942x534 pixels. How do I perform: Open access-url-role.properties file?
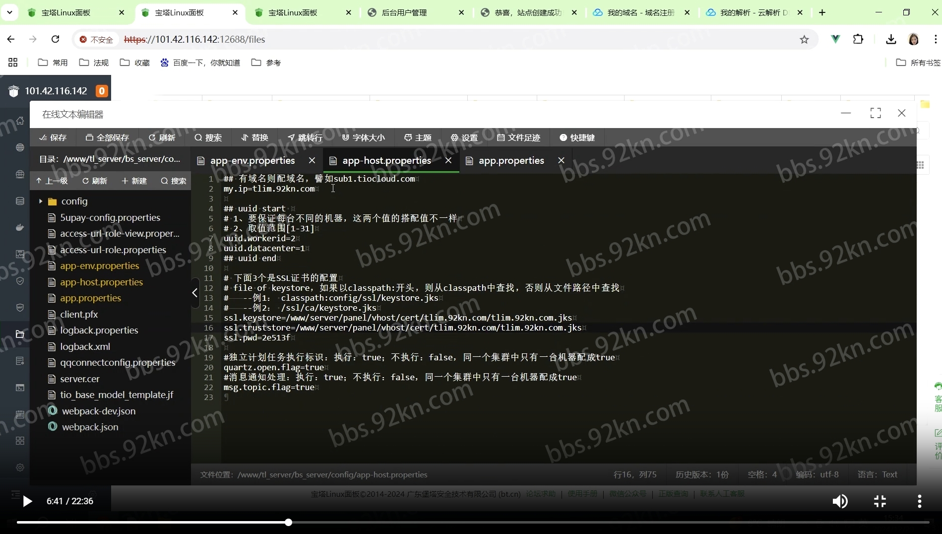[x=113, y=250]
